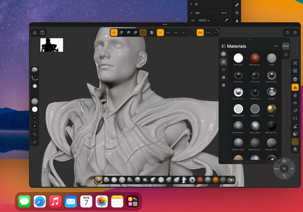Collapse the Materials panel sidebar icon
This screenshot has height=212, width=303.
223,46
